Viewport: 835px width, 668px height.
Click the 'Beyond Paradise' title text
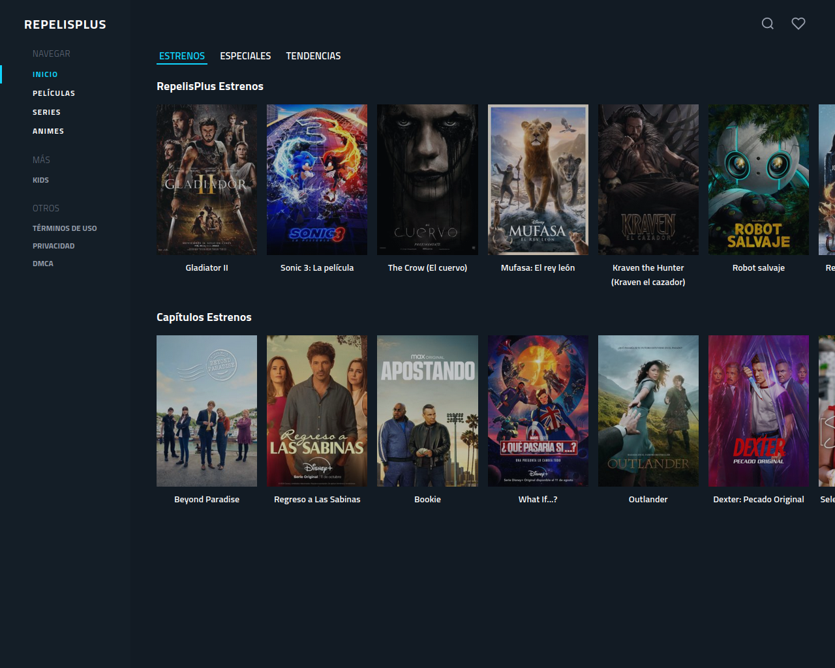(207, 500)
